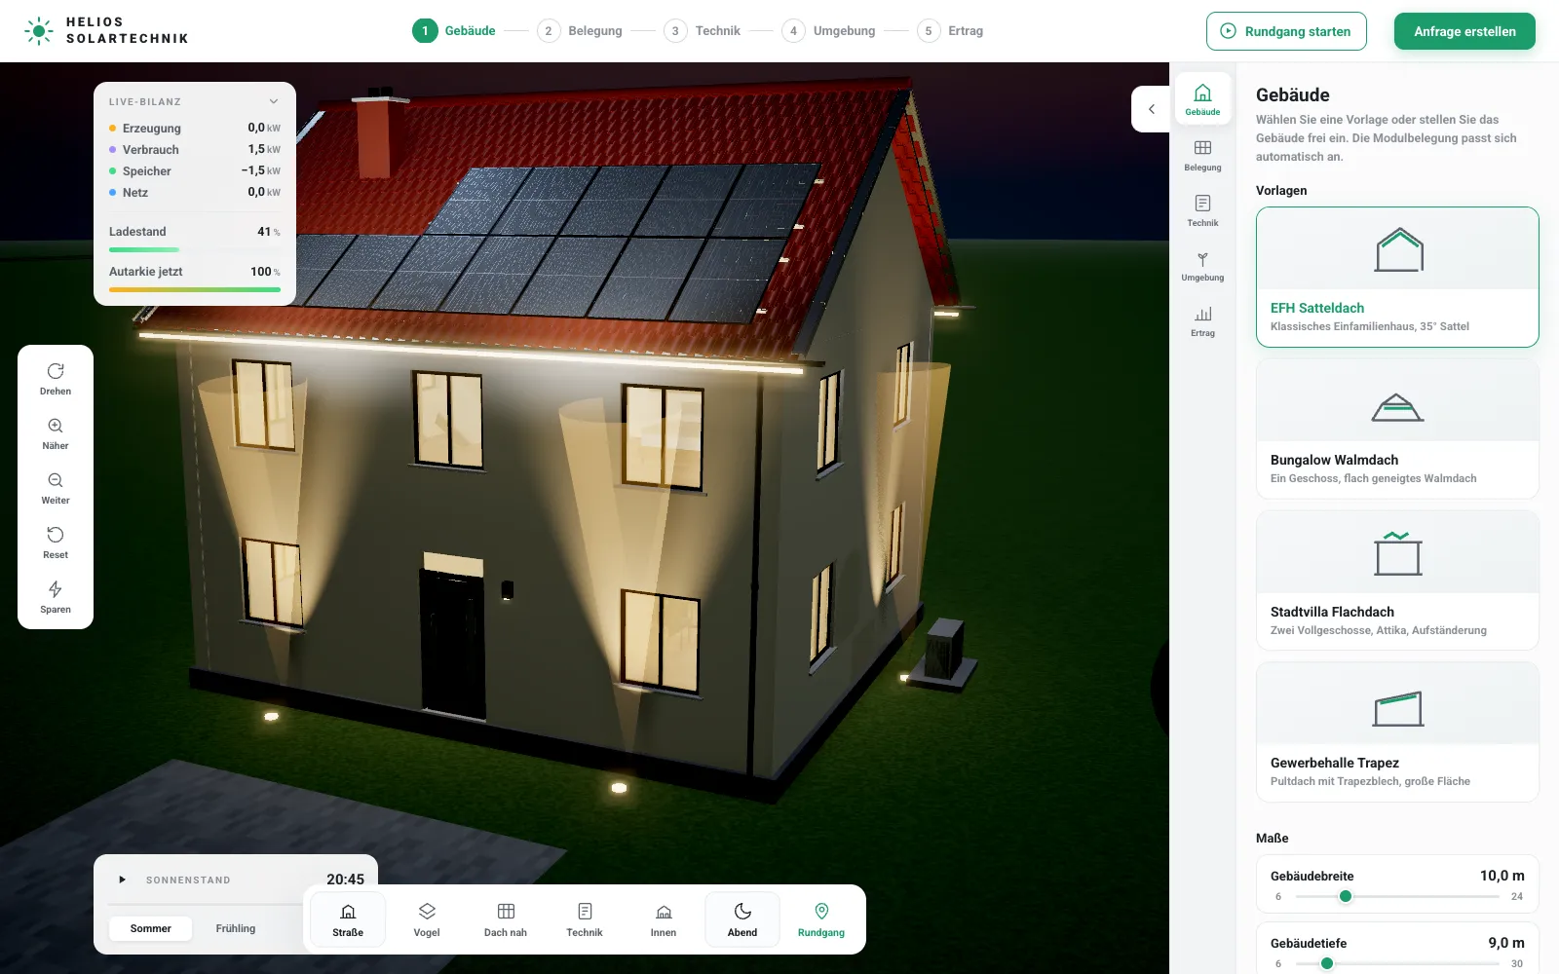Click the Speicher −1,5 kW row
The height and width of the screenshot is (974, 1559).
pyautogui.click(x=195, y=170)
